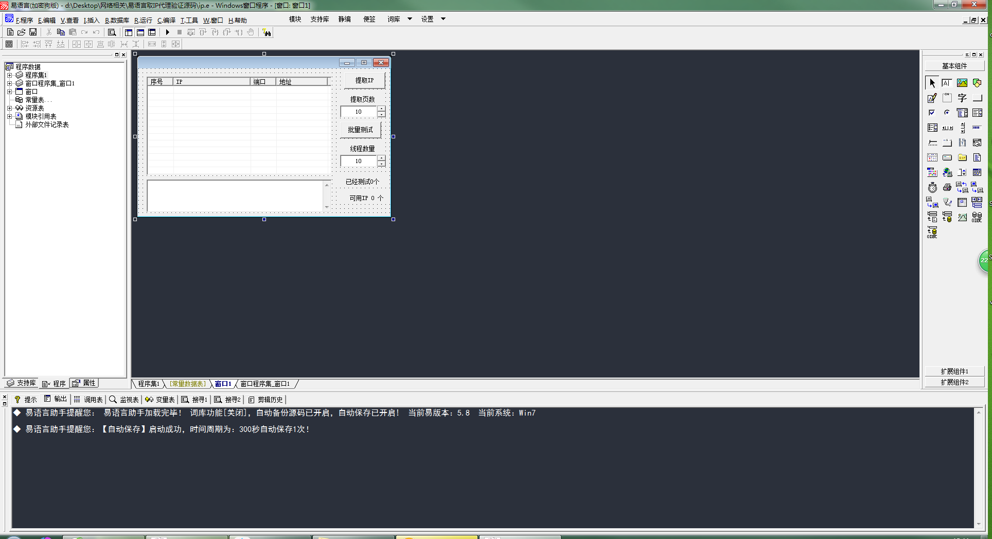Decrease the 线程数量 spinner value
This screenshot has width=992, height=539.
[x=381, y=164]
